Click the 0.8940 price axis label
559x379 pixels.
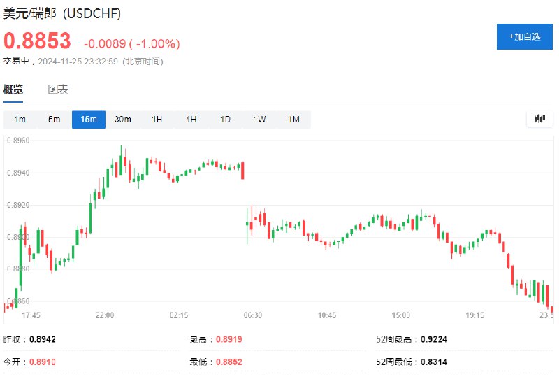pyautogui.click(x=18, y=173)
